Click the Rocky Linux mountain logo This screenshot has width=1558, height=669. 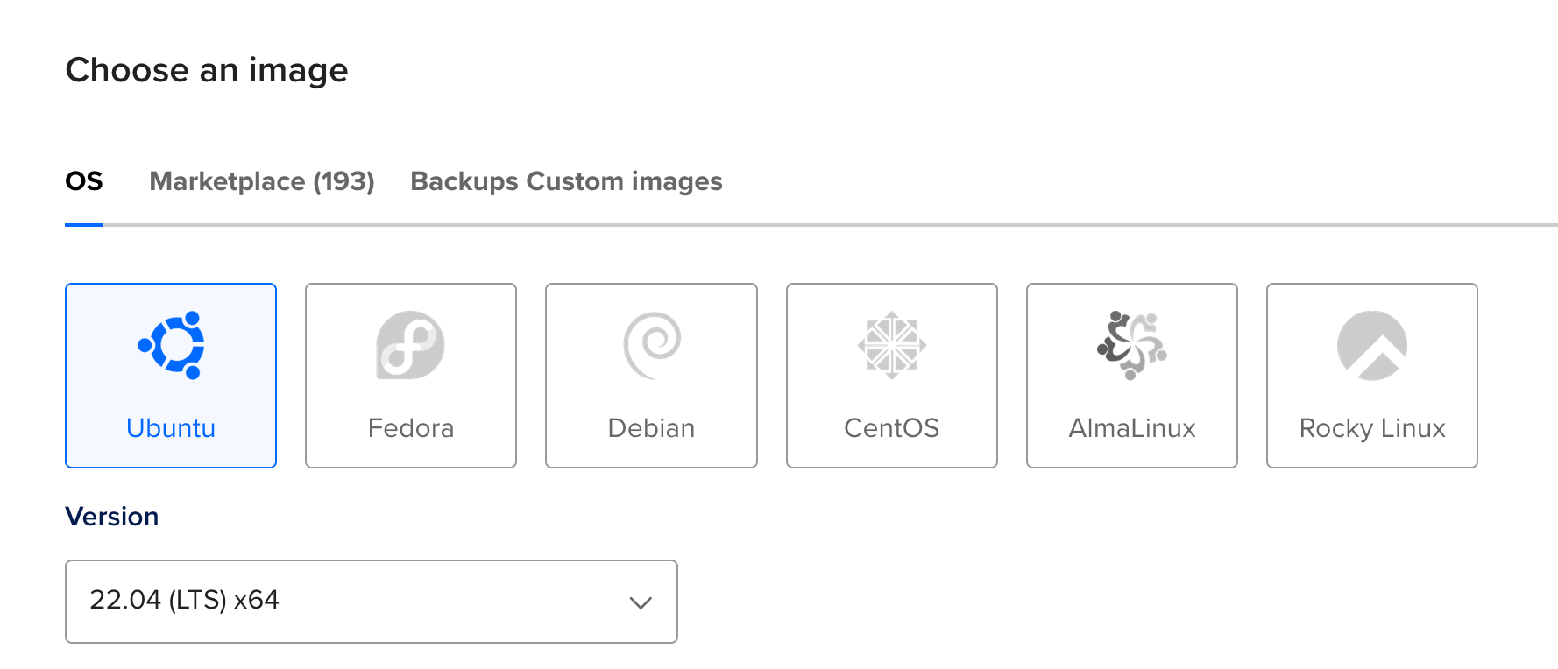point(1372,345)
